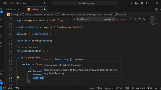Screen dimensions: 161x90
Task: Open the Search view in activity bar
Action: pyautogui.click(x=1, y=18)
